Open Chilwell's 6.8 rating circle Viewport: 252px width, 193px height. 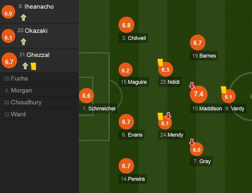(126, 25)
